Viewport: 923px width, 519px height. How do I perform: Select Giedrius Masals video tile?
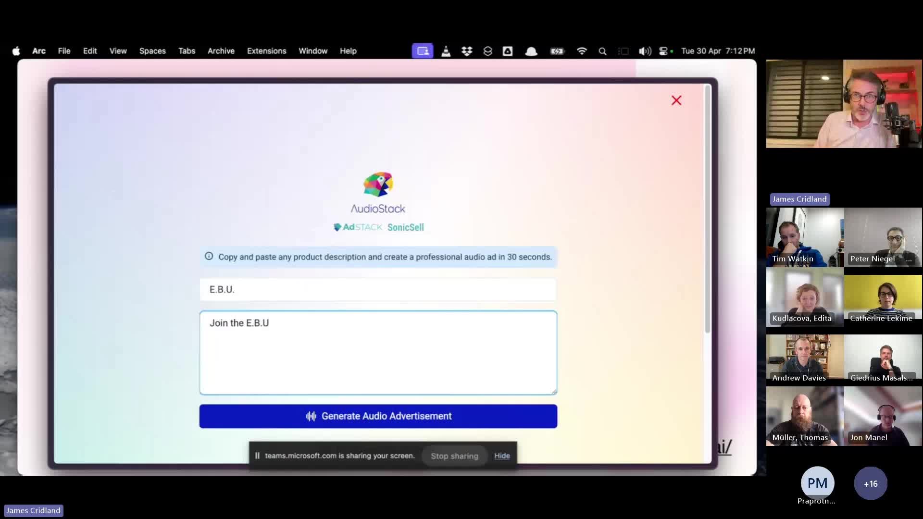883,357
